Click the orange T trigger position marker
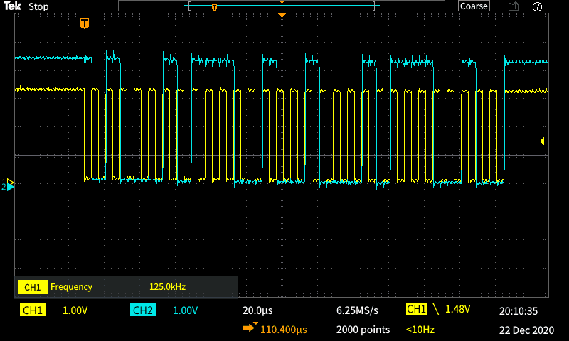Image resolution: width=569 pixels, height=341 pixels. click(x=85, y=23)
